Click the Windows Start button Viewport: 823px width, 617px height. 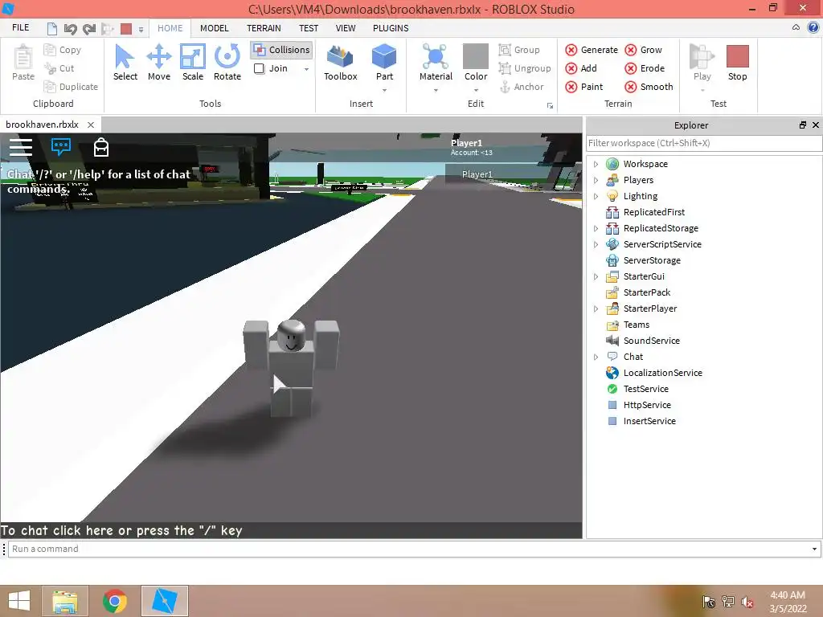(x=19, y=601)
